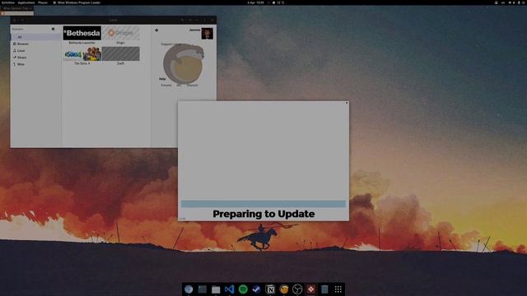Screen dimensions: 527x296
Task: Open the Forums help link
Action: click(166, 86)
